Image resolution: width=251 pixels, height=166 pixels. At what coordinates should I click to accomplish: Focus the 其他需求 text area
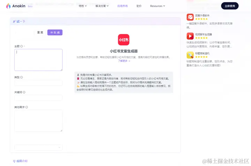38,121
